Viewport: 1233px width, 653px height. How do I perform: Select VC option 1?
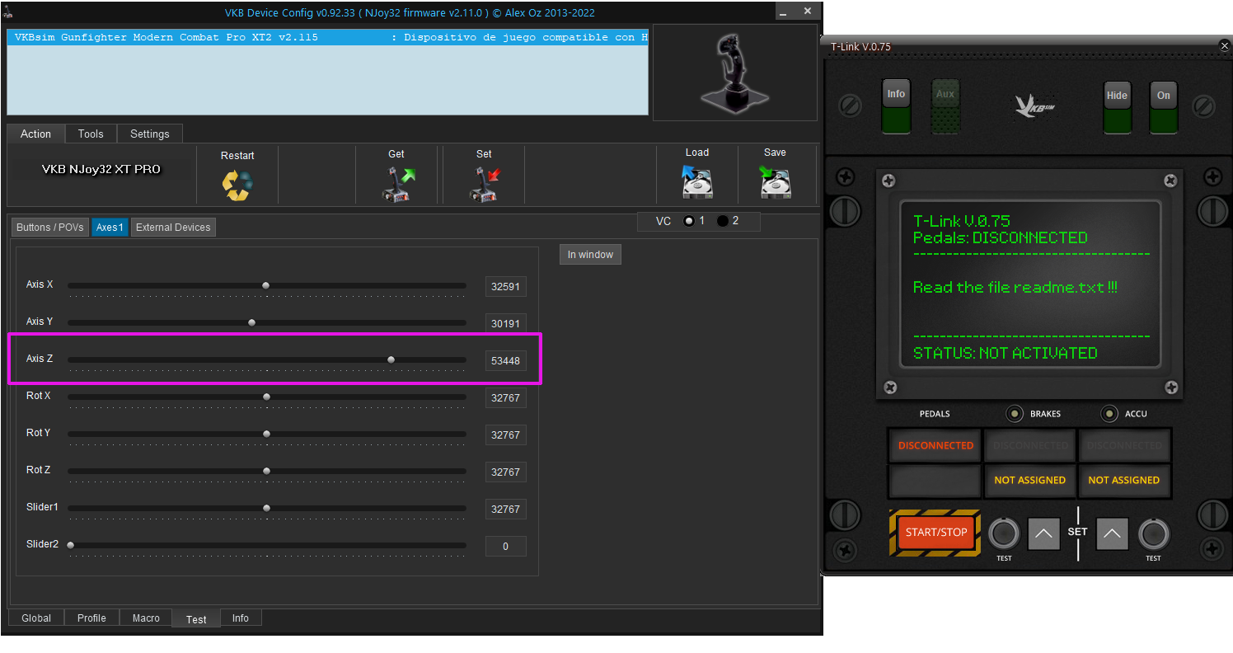coord(689,221)
